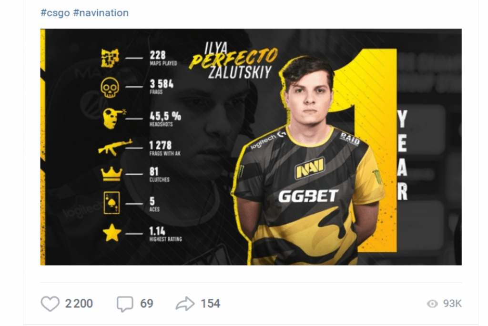Image resolution: width=488 pixels, height=326 pixels.
Task: Click the Perfecto name title in the image
Action: [x=233, y=59]
